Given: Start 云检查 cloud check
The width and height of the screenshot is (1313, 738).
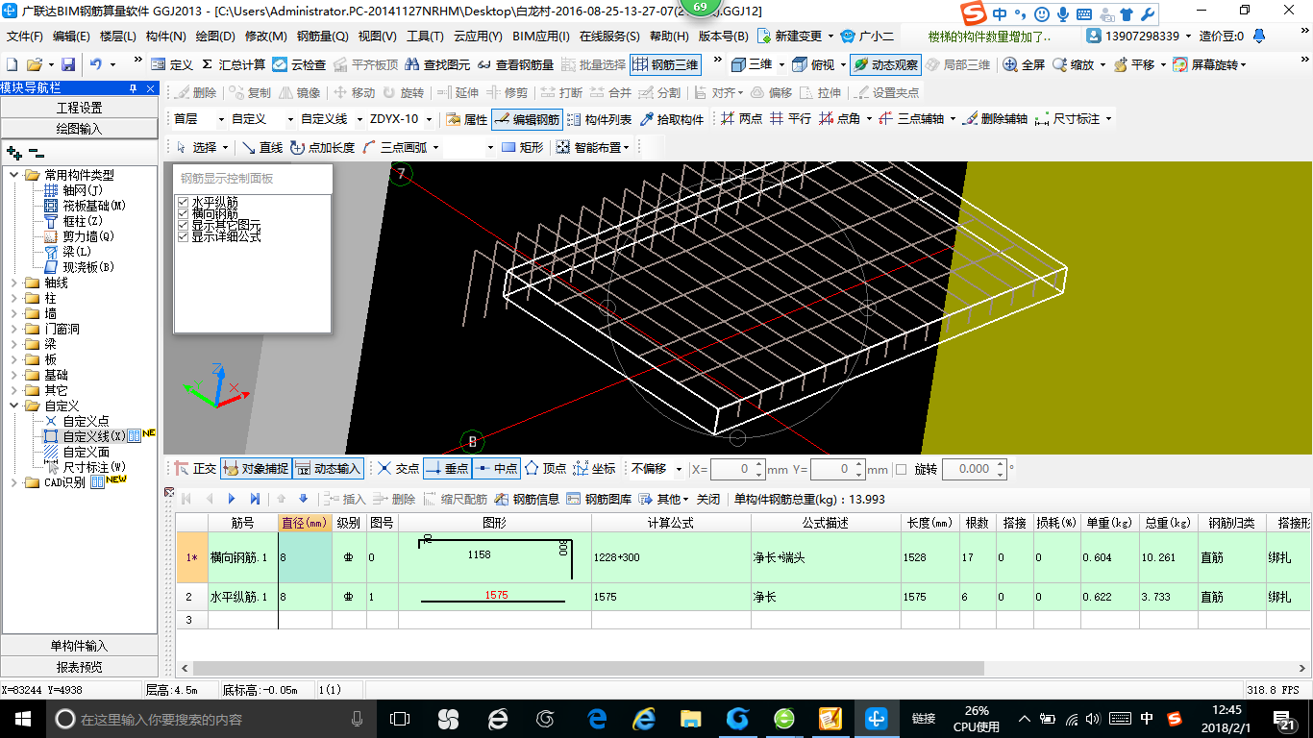Looking at the screenshot, I should tap(299, 64).
